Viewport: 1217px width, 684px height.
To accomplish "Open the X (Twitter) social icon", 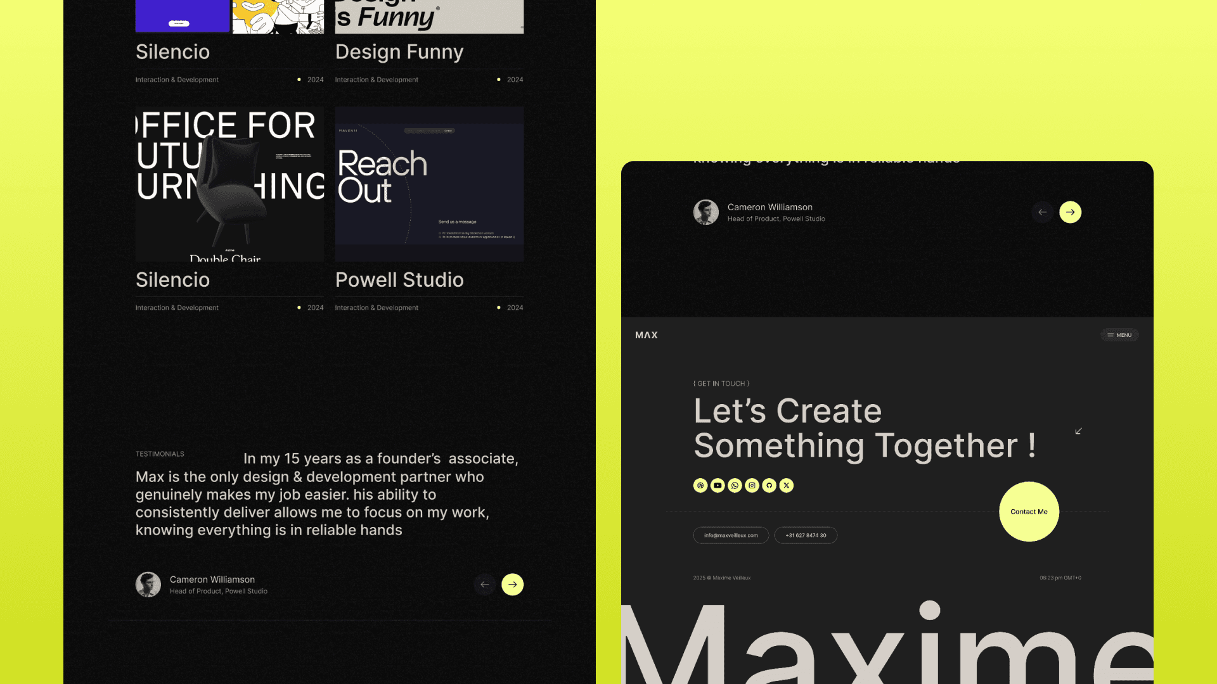I will pos(787,486).
